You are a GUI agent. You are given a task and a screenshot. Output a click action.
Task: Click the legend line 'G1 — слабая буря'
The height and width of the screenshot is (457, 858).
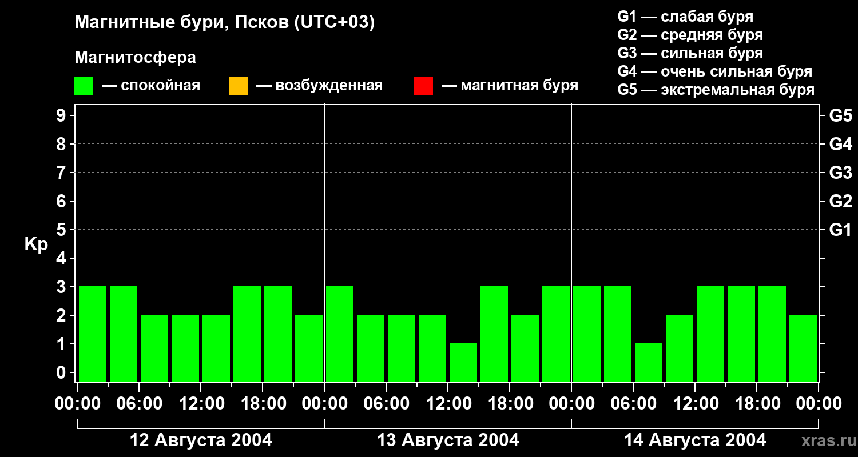[685, 17]
